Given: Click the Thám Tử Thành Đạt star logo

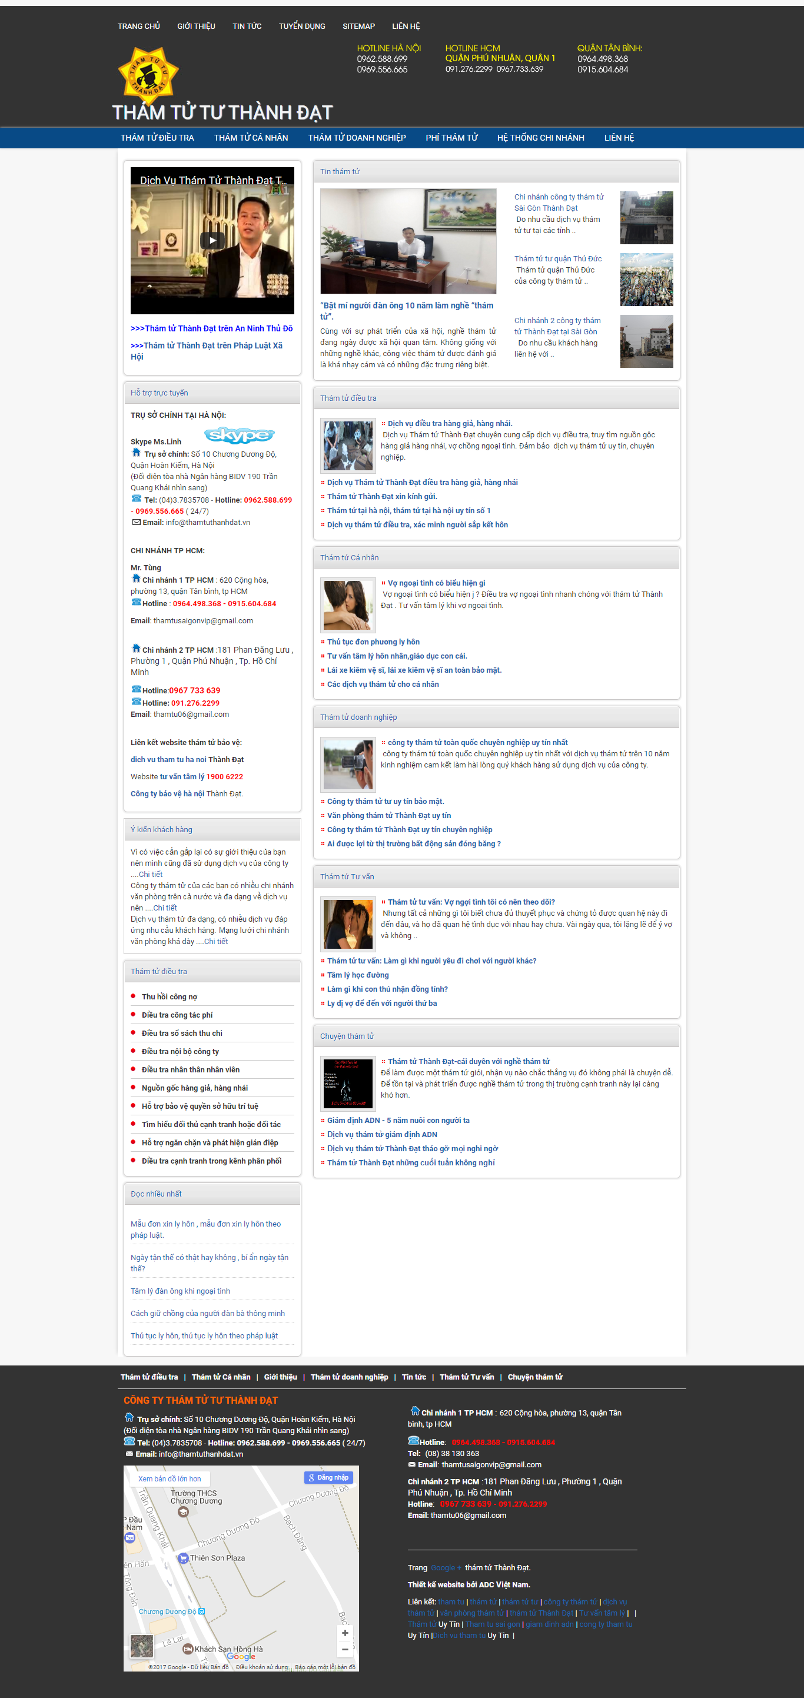Looking at the screenshot, I should tap(148, 73).
